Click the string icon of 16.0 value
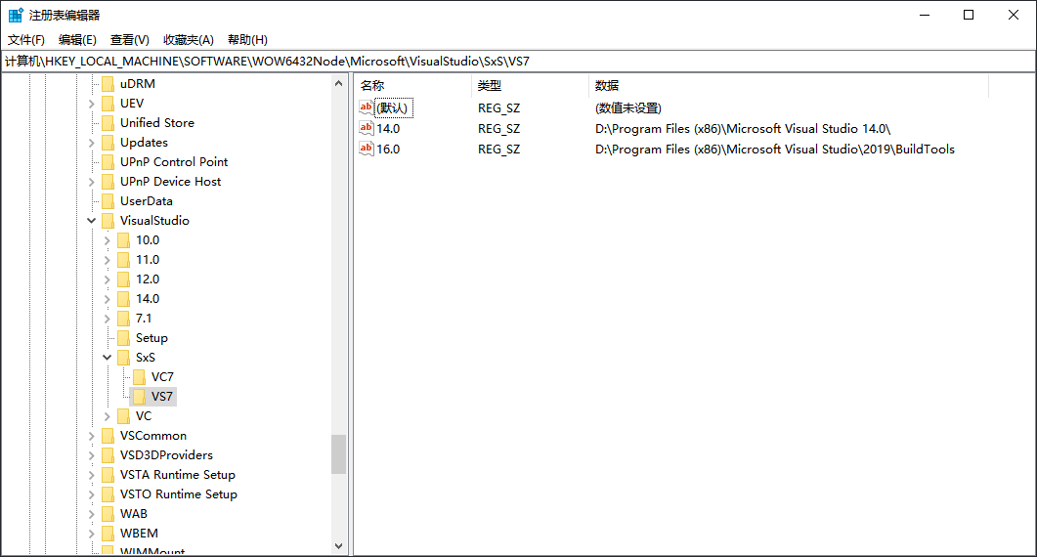1037x557 pixels. pyautogui.click(x=367, y=149)
